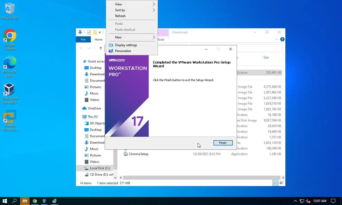Click the muted volume tray icon
This screenshot has width=342, height=205.
(x=308, y=201)
